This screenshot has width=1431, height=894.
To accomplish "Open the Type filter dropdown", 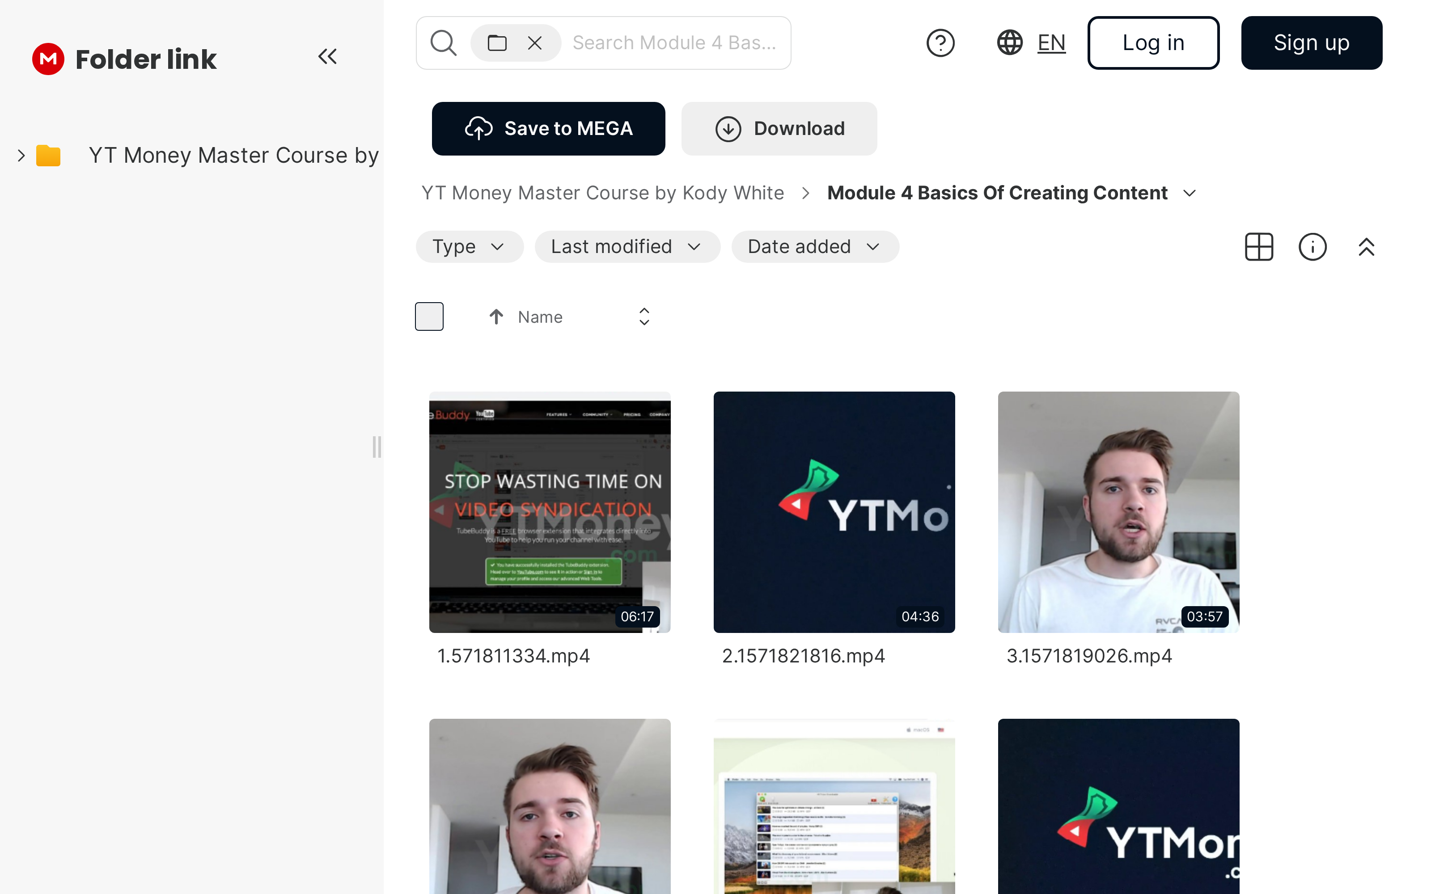I will 469,247.
